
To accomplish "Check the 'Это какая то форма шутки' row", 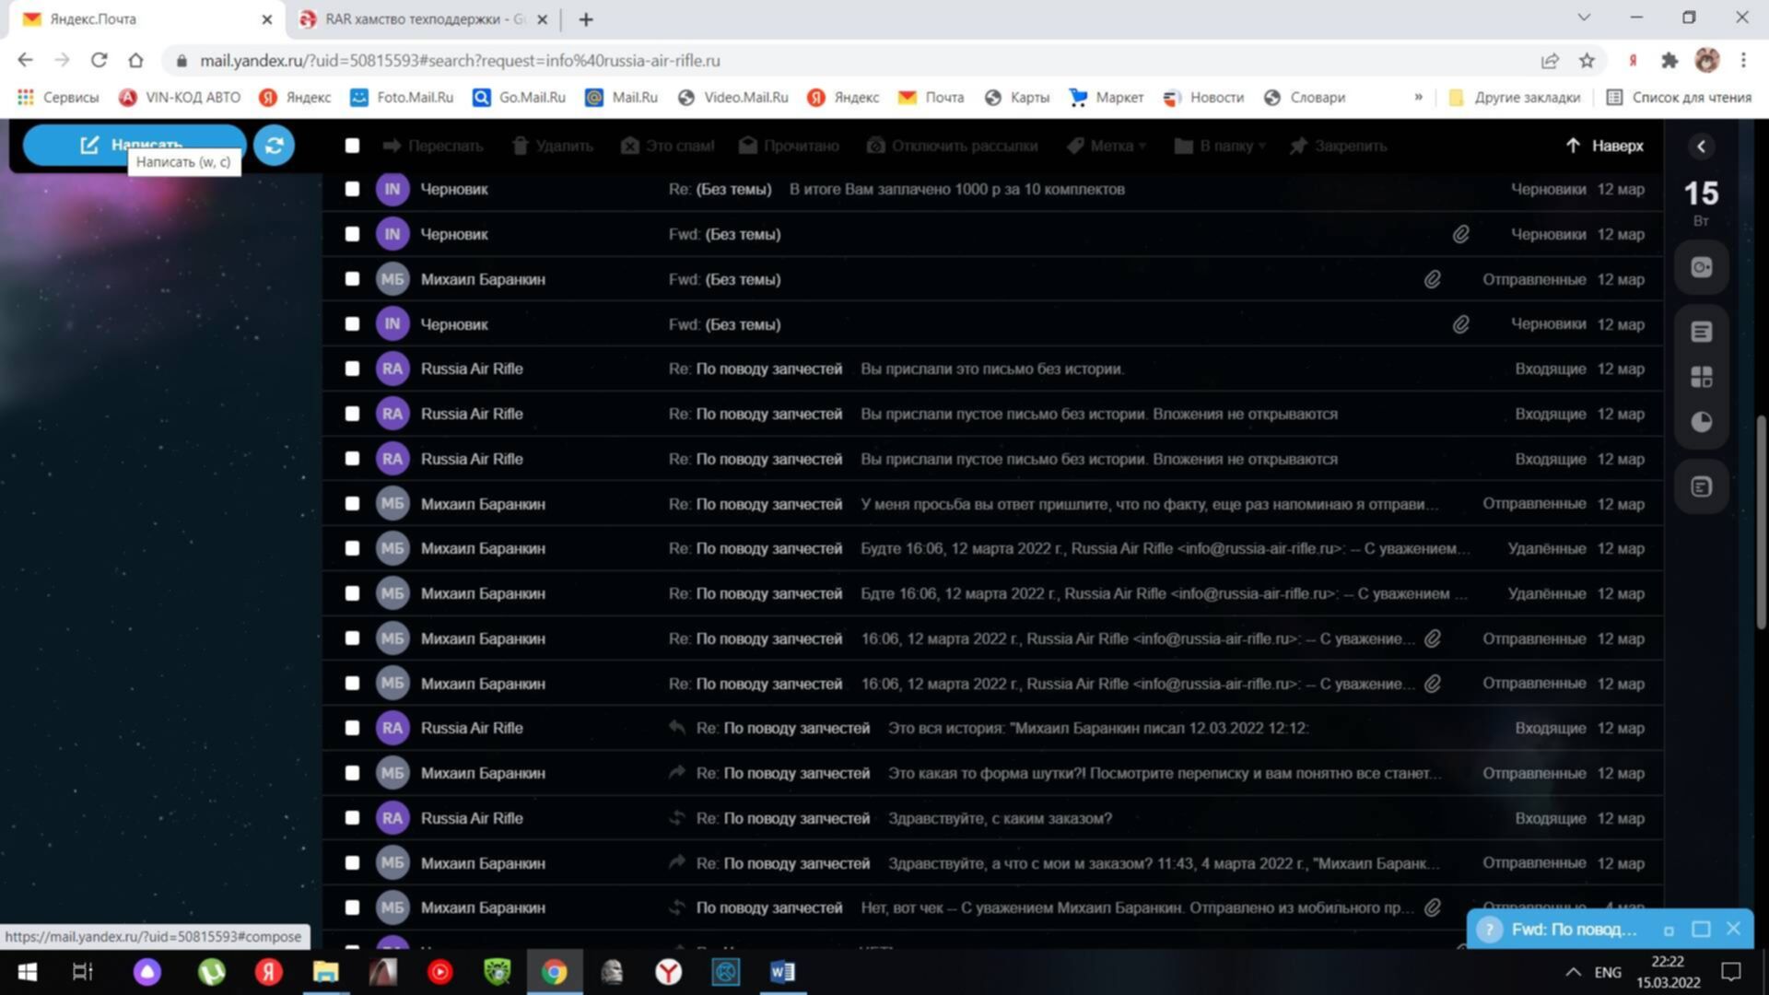I will [x=352, y=773].
